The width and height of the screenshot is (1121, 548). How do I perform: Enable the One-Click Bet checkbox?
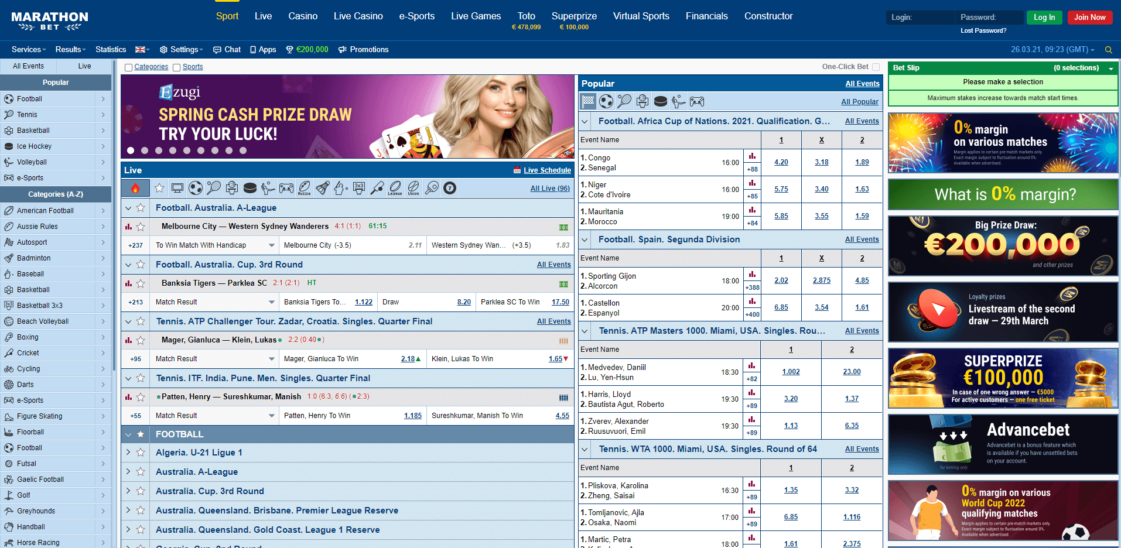(x=876, y=67)
